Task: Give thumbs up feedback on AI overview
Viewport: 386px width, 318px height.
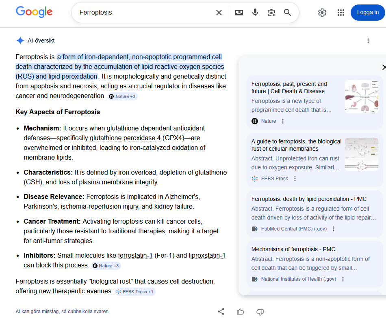Action: 240,312
